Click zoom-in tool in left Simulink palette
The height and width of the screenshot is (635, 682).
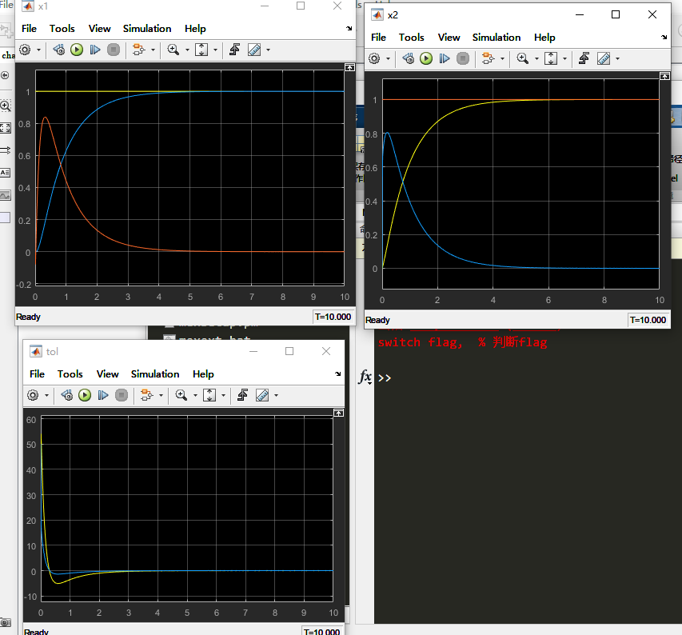pos(6,106)
